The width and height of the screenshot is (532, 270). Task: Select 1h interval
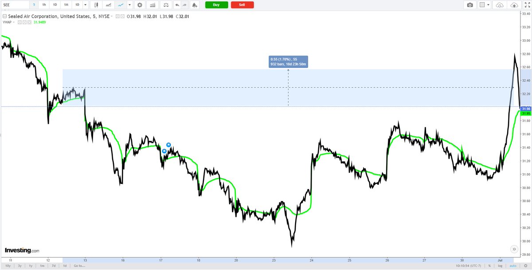[44, 5]
